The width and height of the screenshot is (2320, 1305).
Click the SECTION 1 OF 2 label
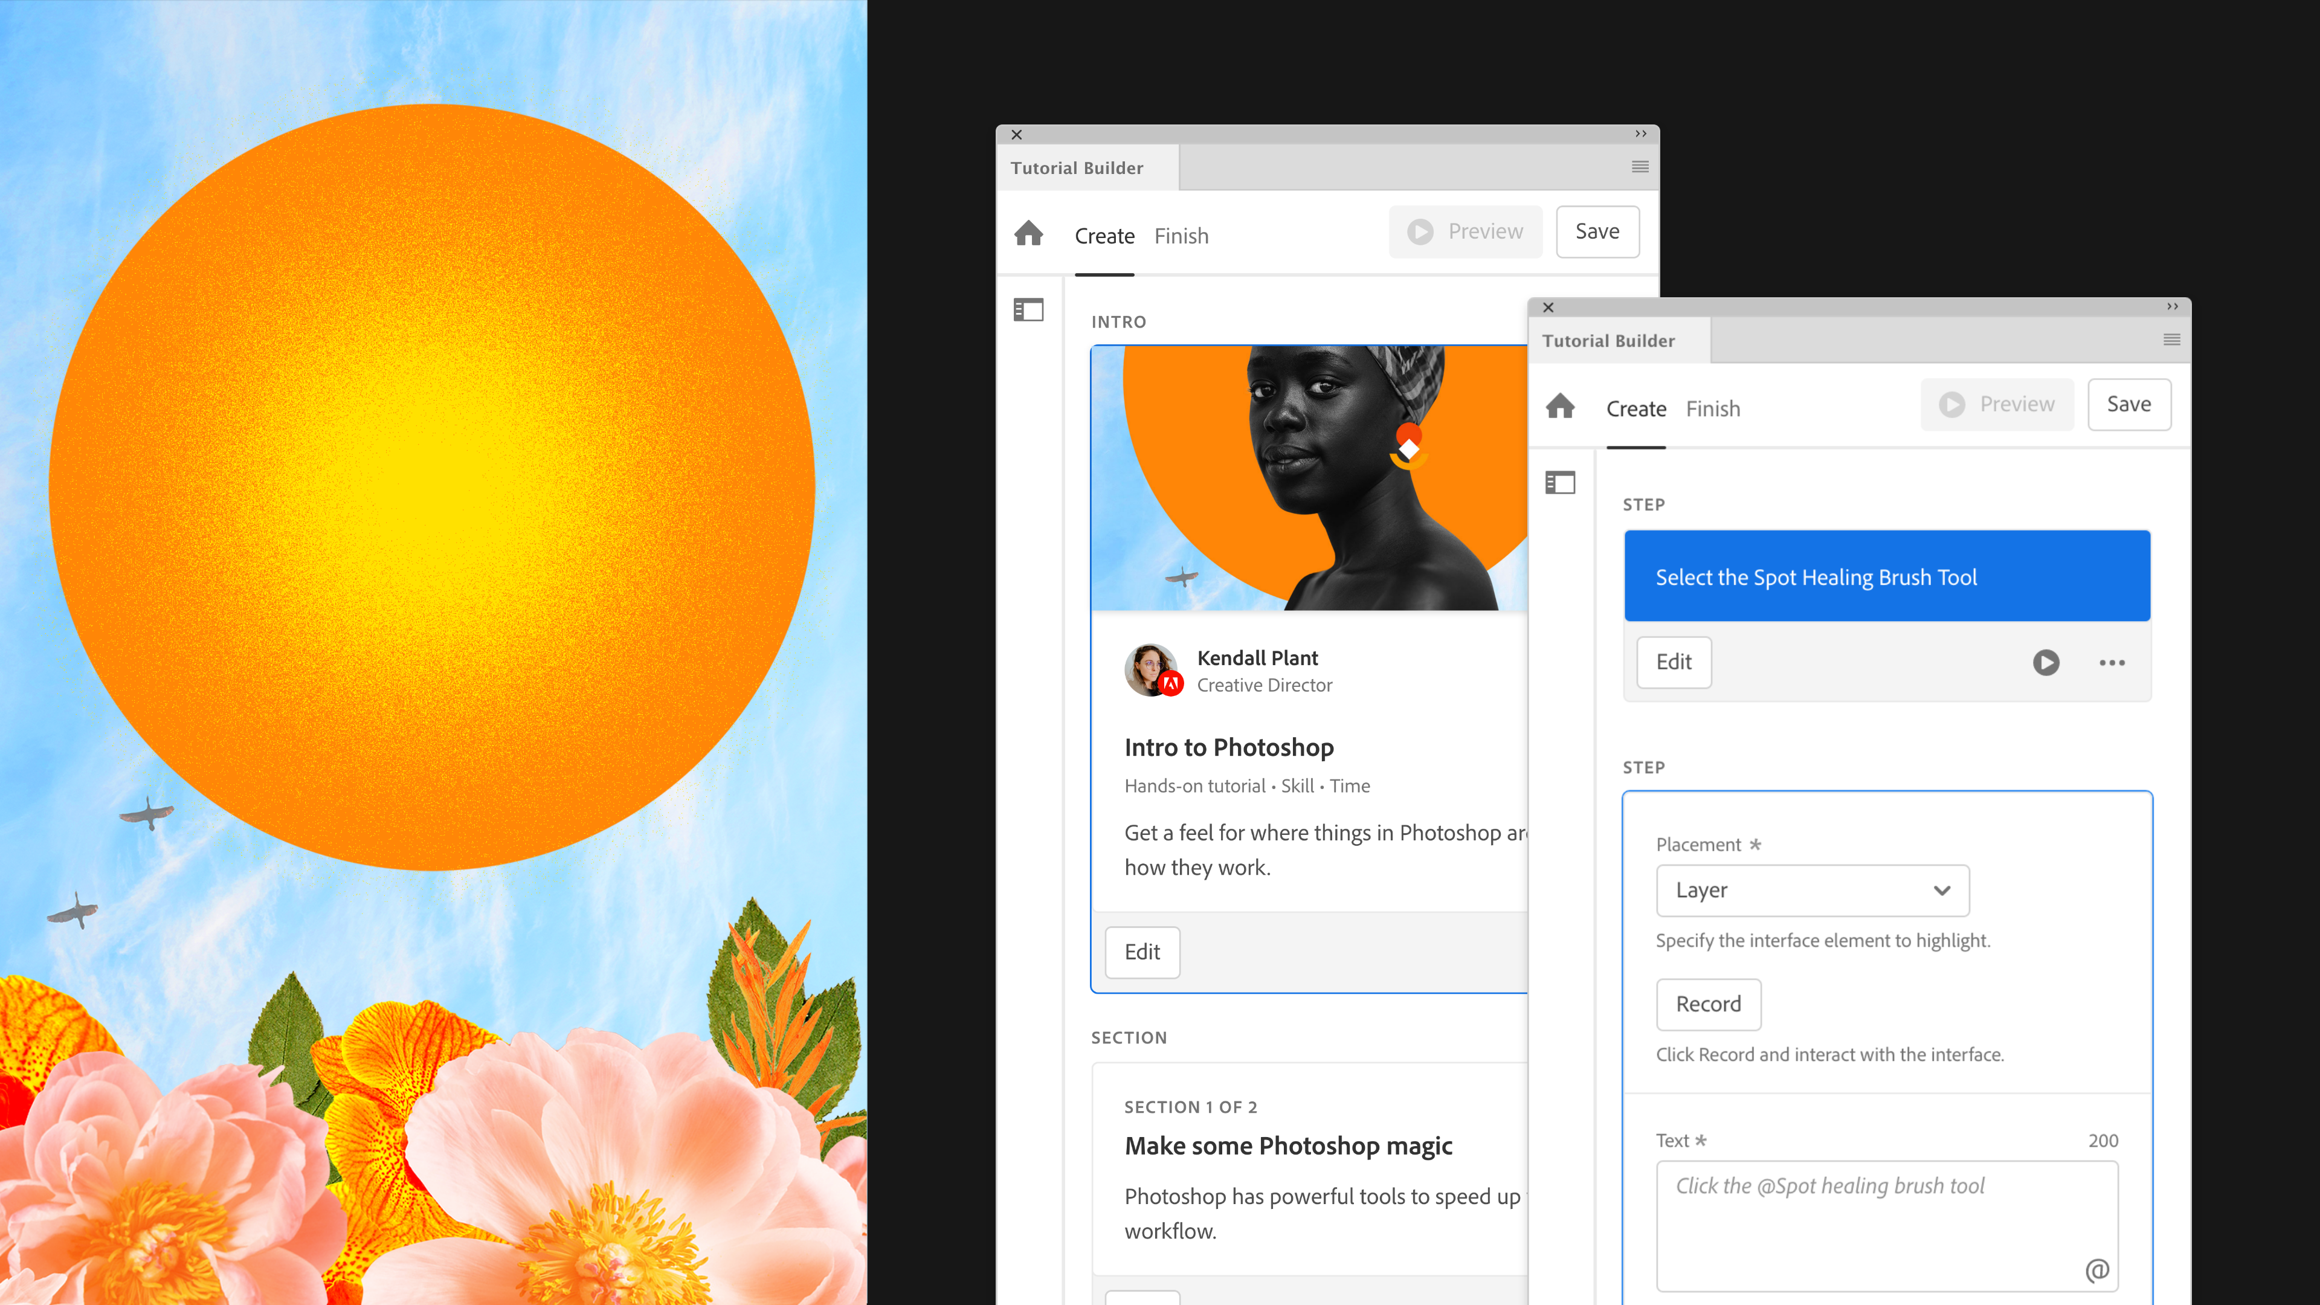click(1190, 1107)
